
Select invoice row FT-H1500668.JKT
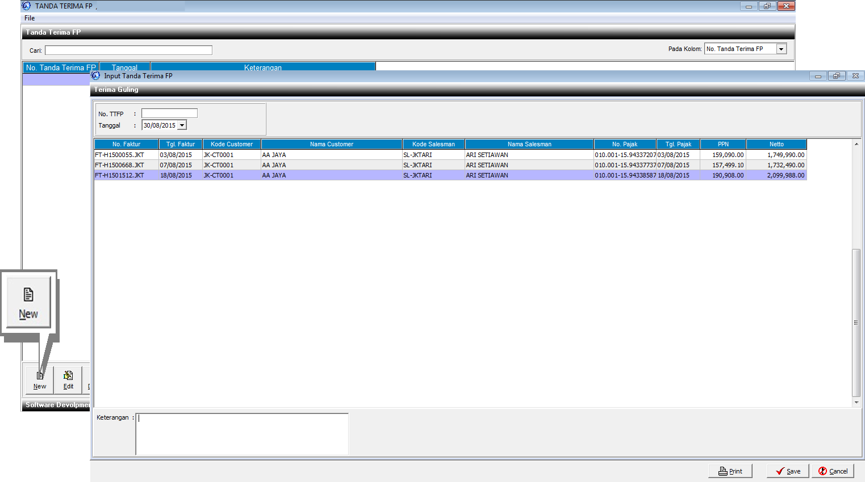(x=120, y=165)
